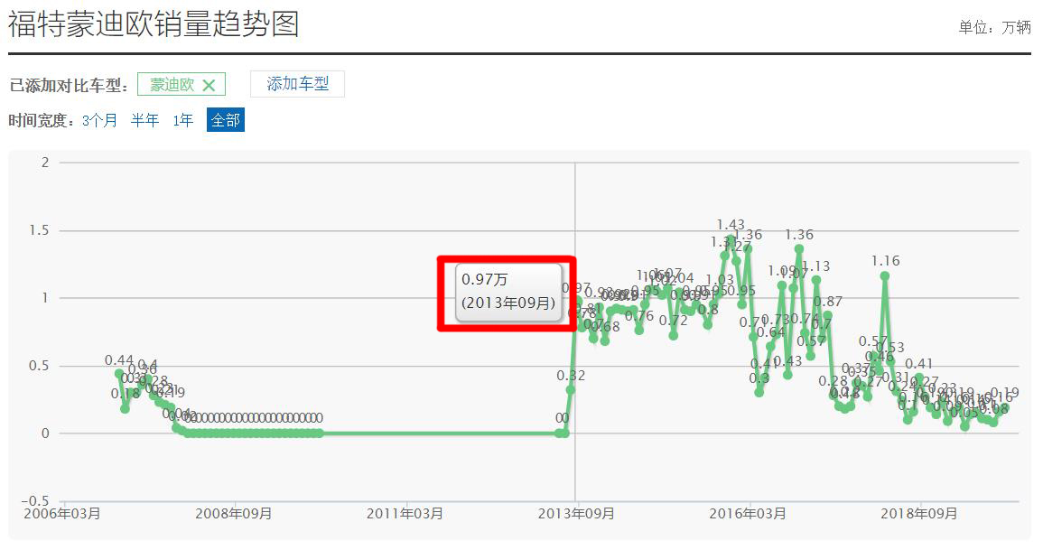The image size is (1043, 550).
Task: Click the 1.16 spike data point
Action: tap(885, 275)
